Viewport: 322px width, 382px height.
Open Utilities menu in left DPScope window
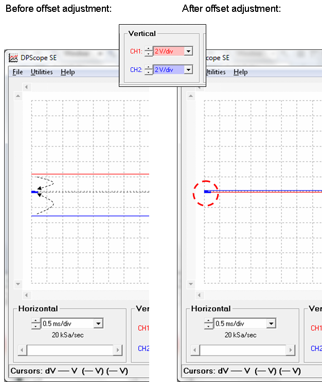pos(42,72)
